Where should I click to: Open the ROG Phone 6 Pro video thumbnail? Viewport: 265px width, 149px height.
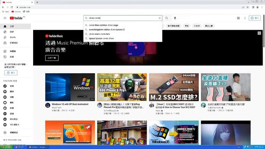[122, 87]
